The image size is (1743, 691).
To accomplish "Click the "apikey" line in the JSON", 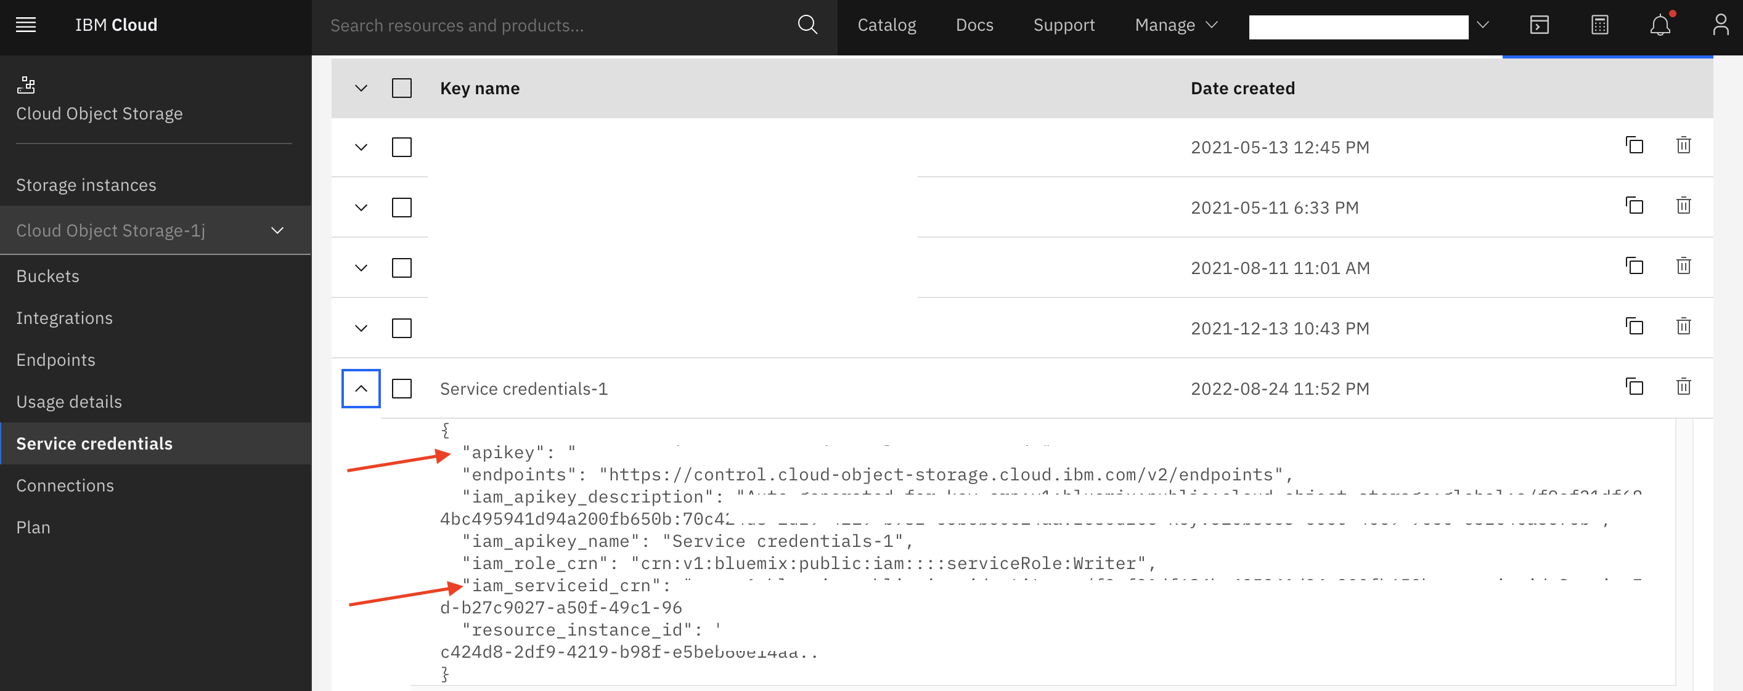I will point(519,452).
